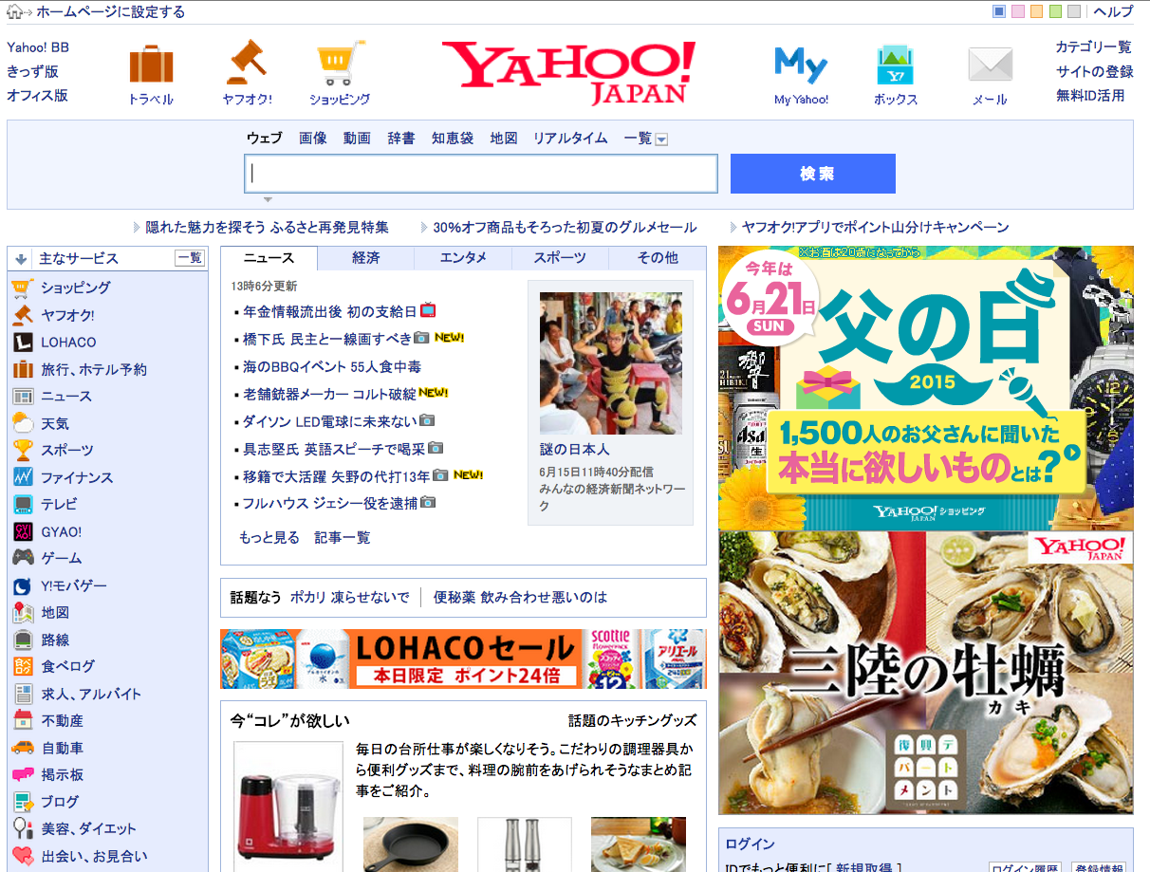This screenshot has width=1150, height=872.
Task: Open the ヘルプ link
Action: 1114,12
